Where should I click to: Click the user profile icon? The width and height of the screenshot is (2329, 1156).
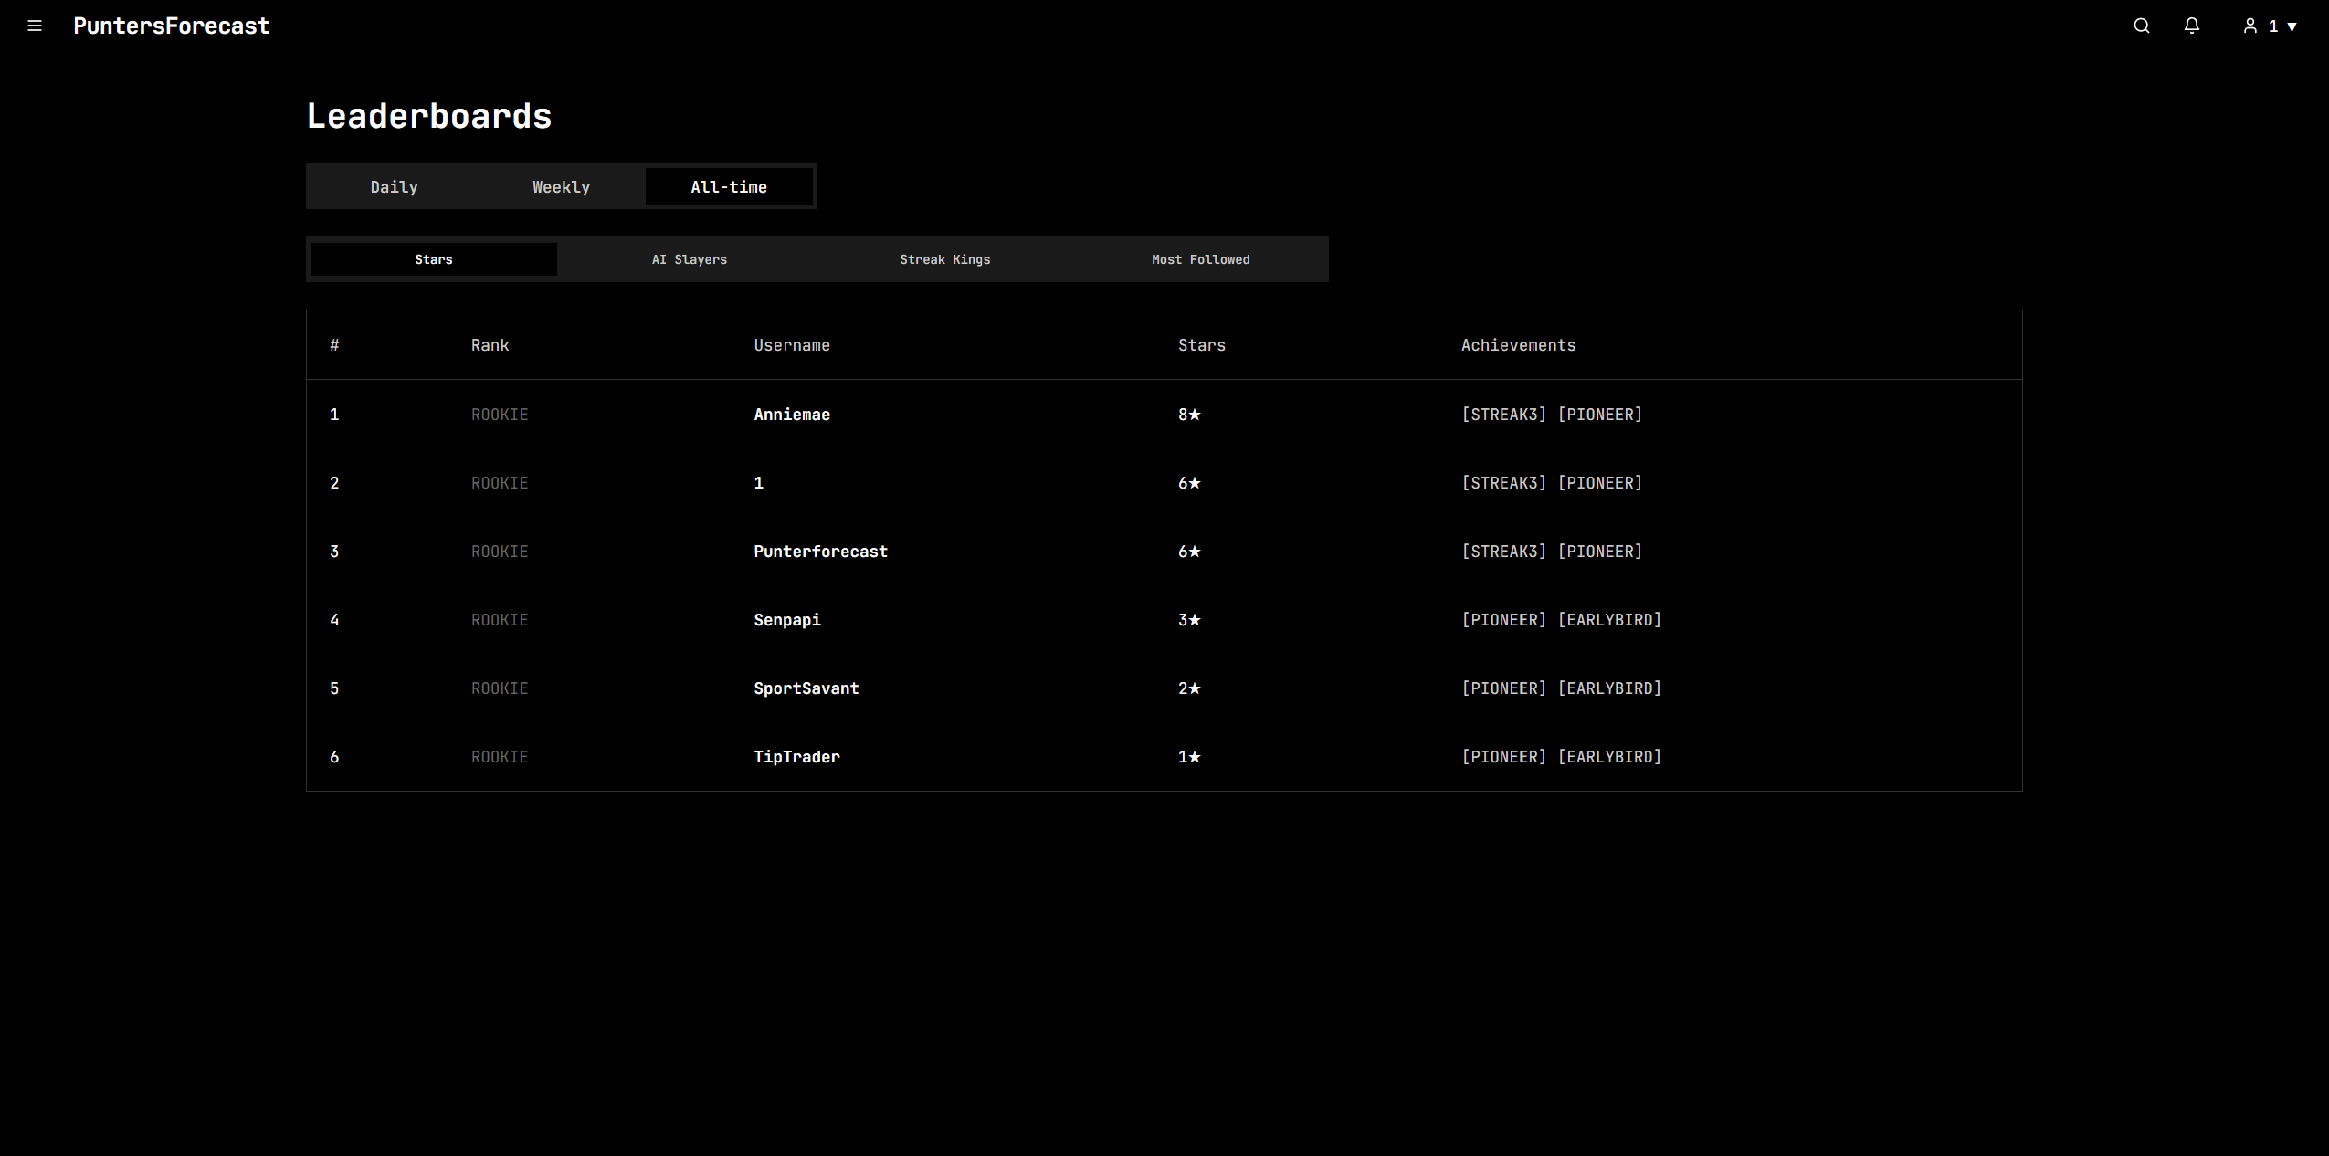(x=2250, y=26)
